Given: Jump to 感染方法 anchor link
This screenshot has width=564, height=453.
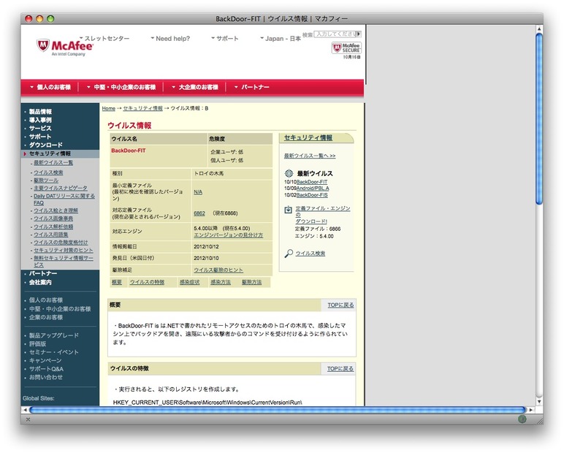Looking at the screenshot, I should tap(221, 282).
